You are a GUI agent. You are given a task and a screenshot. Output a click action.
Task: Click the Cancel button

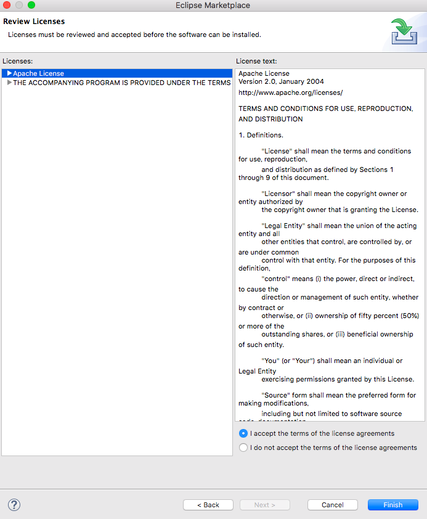point(332,505)
